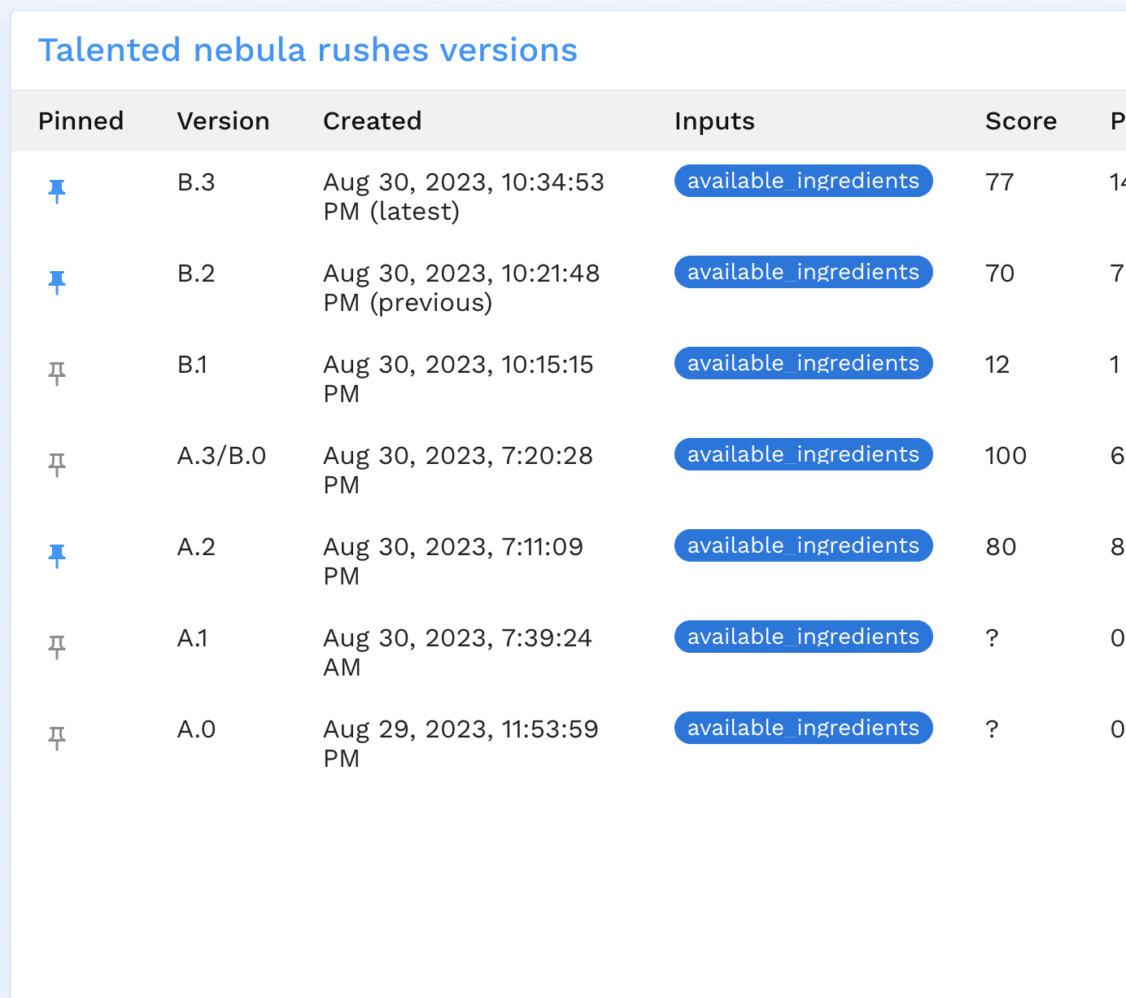The image size is (1126, 998).
Task: Open available_ingredients input on A.3/B.0 row
Action: coord(803,454)
